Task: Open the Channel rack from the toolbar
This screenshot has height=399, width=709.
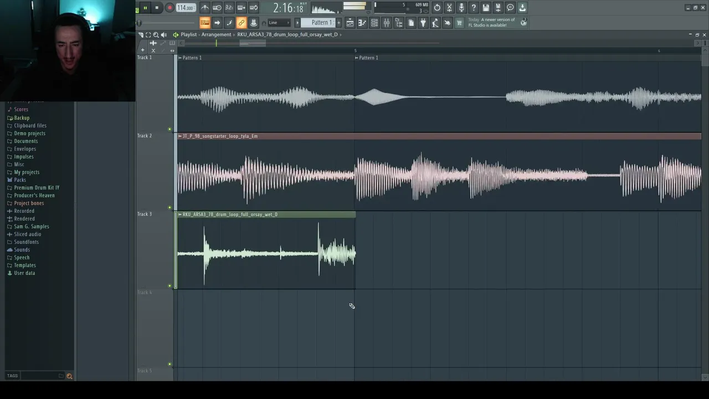Action: point(374,23)
